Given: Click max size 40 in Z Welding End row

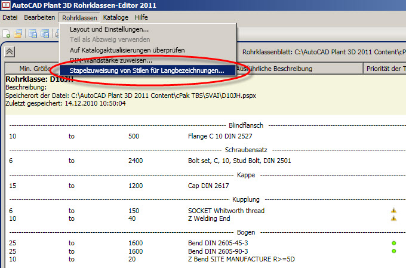Looking at the screenshot, I should tap(132, 219).
